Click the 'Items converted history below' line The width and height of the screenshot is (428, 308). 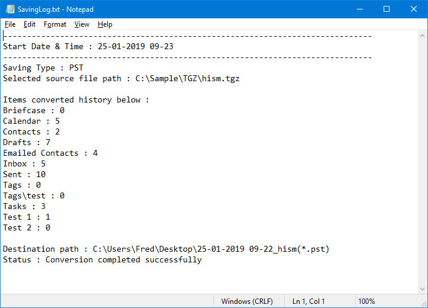coord(76,100)
